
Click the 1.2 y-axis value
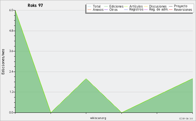point(11,92)
